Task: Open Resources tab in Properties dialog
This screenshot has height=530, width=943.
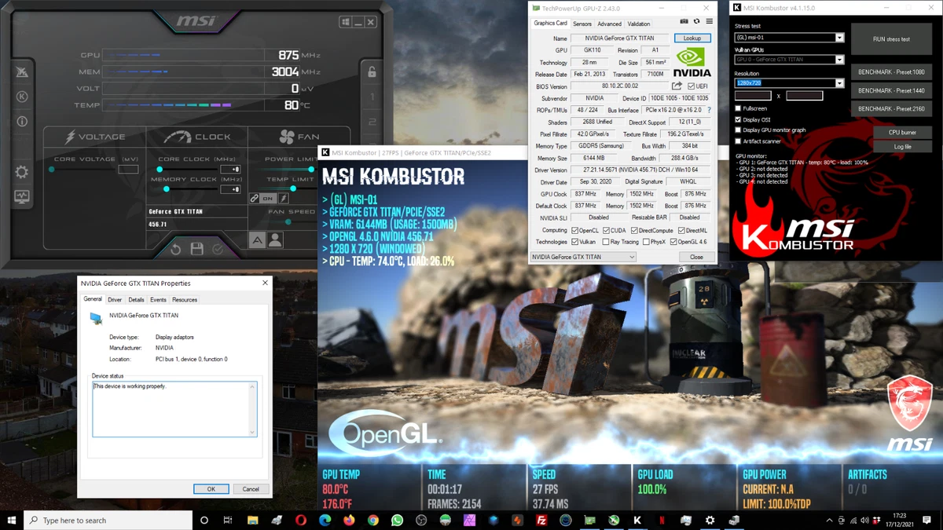Action: 185,300
